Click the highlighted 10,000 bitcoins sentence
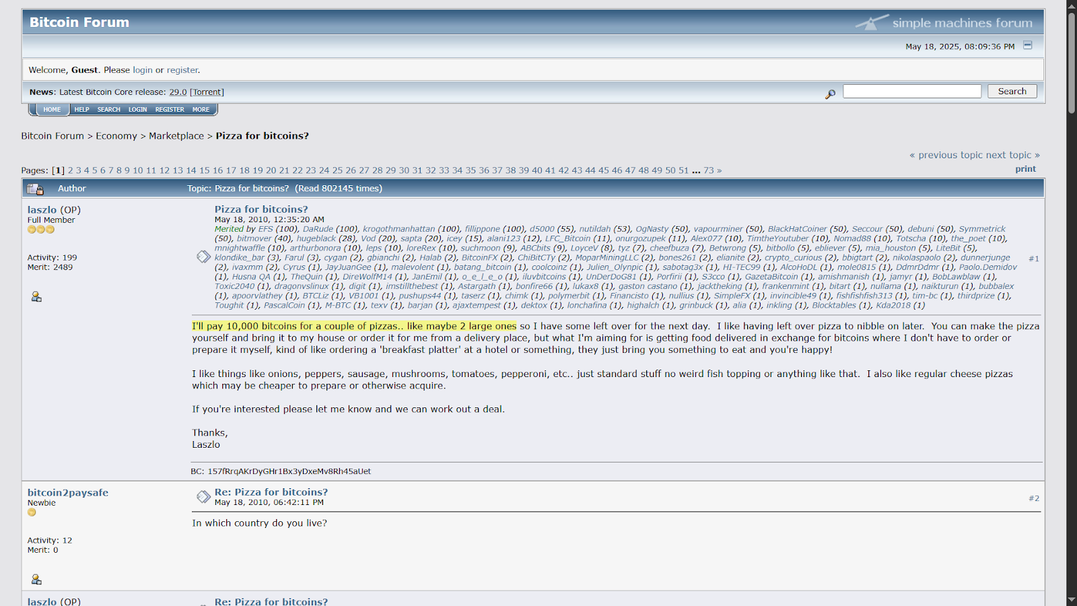Image resolution: width=1077 pixels, height=606 pixels. pyautogui.click(x=354, y=326)
